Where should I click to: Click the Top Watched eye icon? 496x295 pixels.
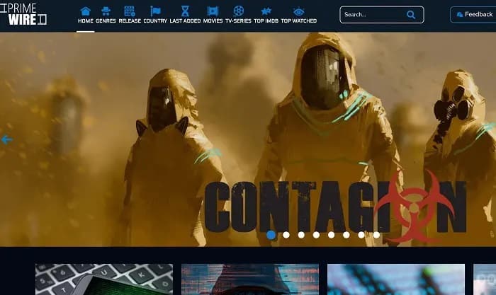[x=298, y=12]
